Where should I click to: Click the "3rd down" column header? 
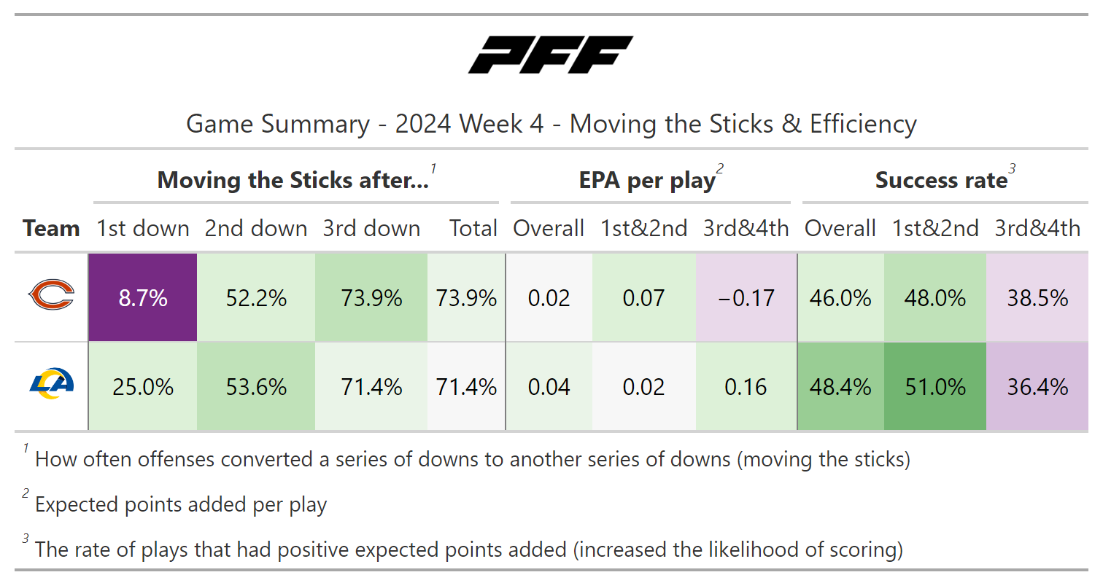(371, 228)
